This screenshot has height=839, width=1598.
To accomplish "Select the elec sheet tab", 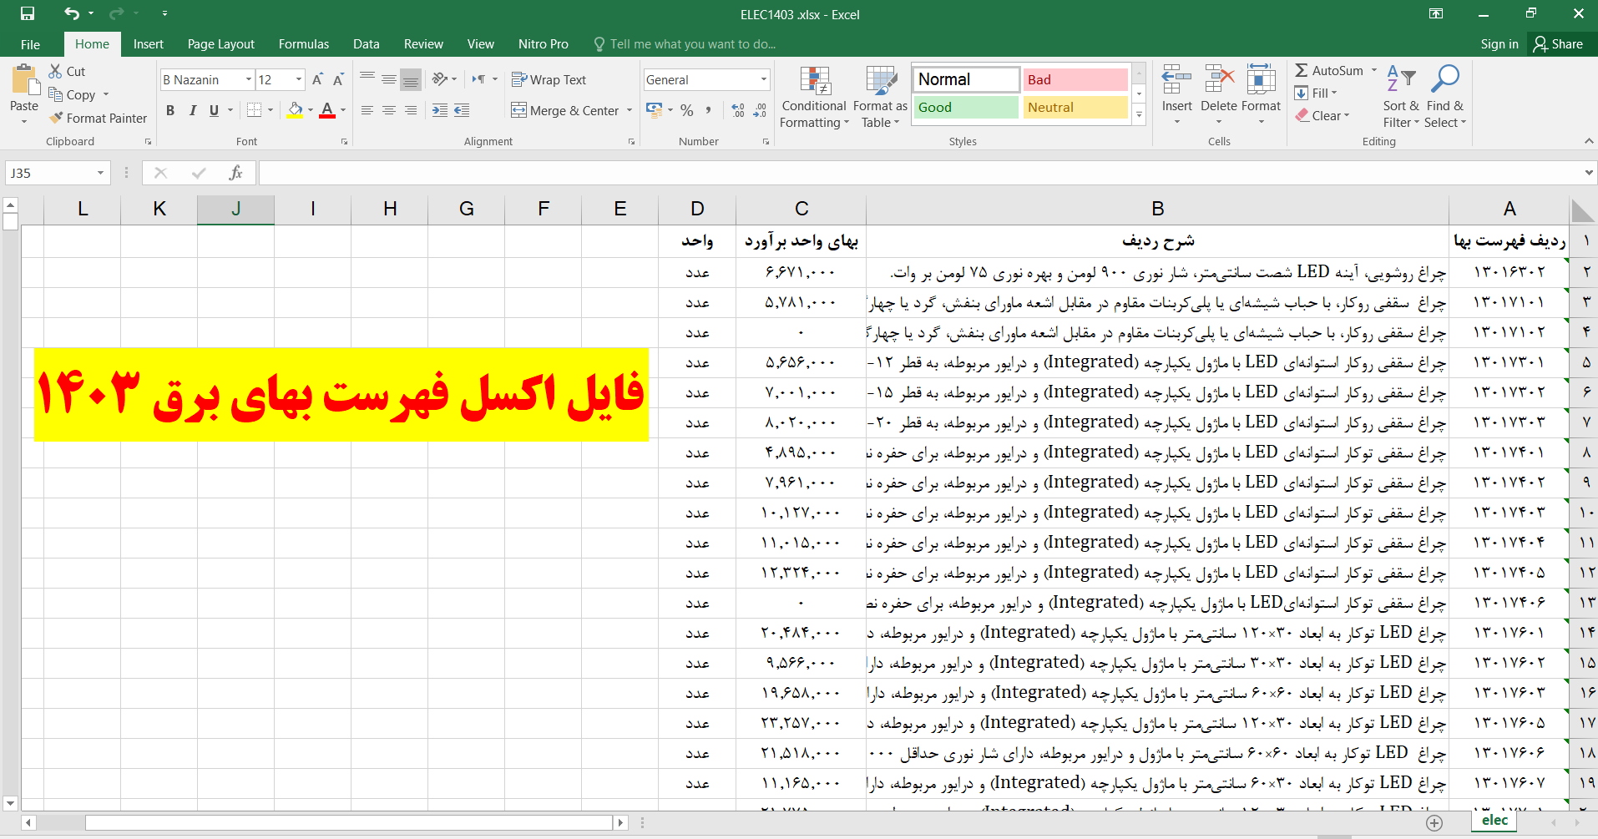I will 1494,820.
